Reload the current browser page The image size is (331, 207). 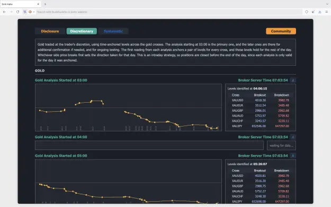click(17, 12)
